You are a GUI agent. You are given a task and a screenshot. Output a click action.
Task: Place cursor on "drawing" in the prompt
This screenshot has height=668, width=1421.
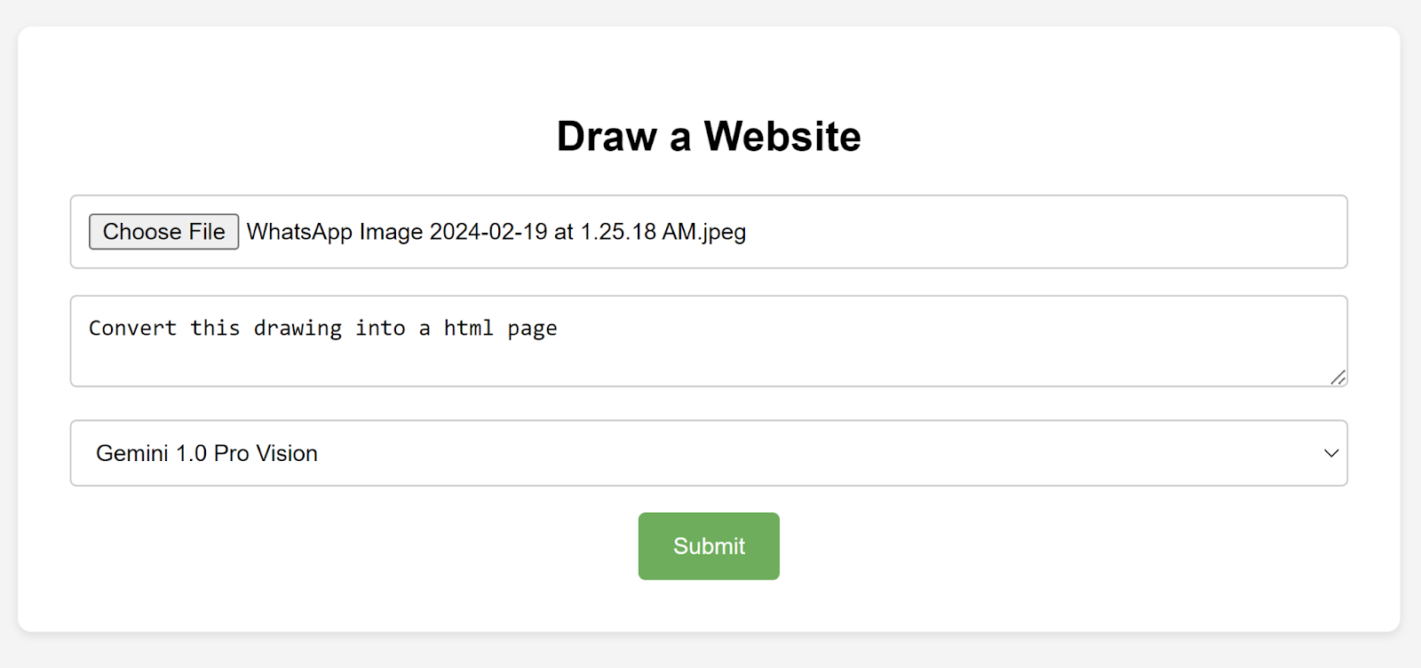(x=298, y=329)
